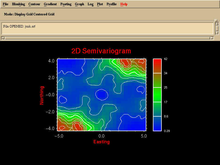The width and height of the screenshot is (220, 165).
Task: Click inside the message log text area
Action: click(x=108, y=29)
